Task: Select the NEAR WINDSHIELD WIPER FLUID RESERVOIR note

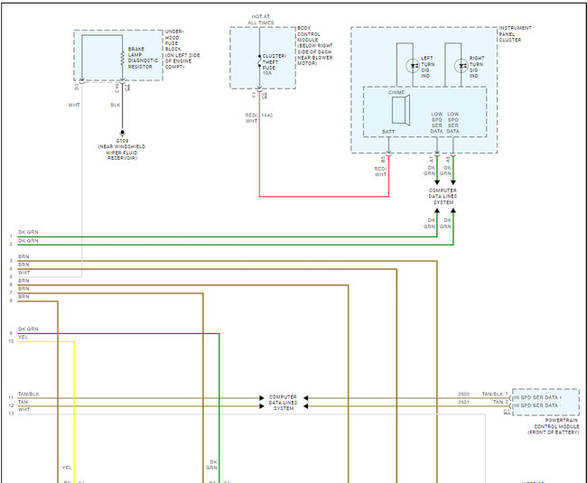Action: pos(122,153)
